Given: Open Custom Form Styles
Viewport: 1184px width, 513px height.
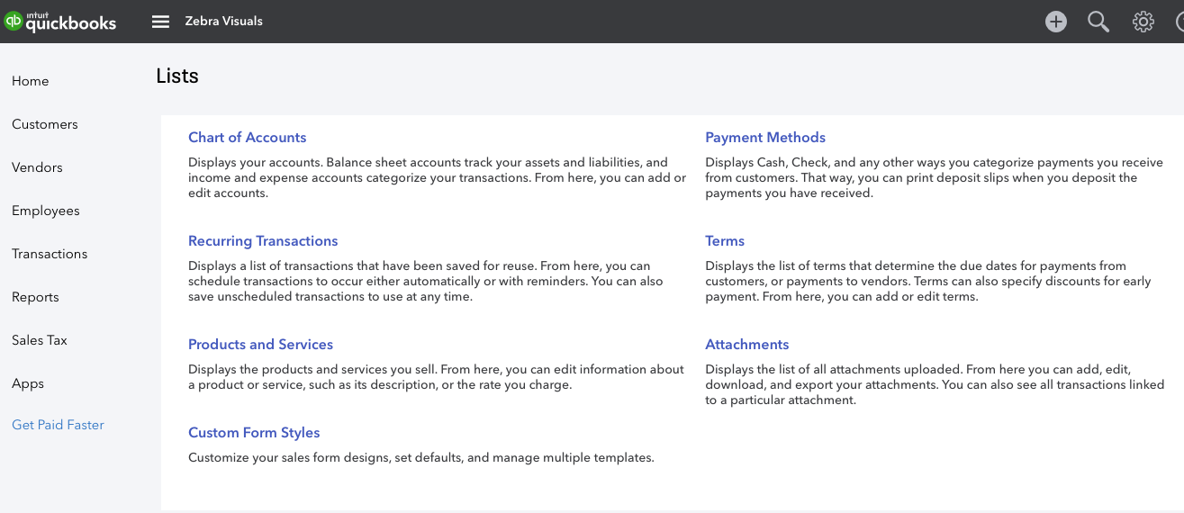Looking at the screenshot, I should tap(254, 433).
